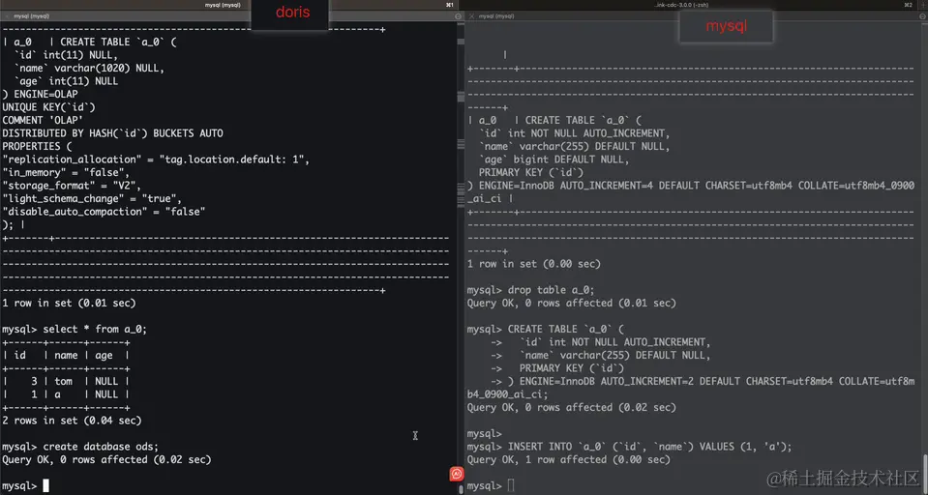928x495 pixels.
Task: Click left pane 'Query OK, 0 rows affected (0.02 sec)'
Action: click(106, 459)
